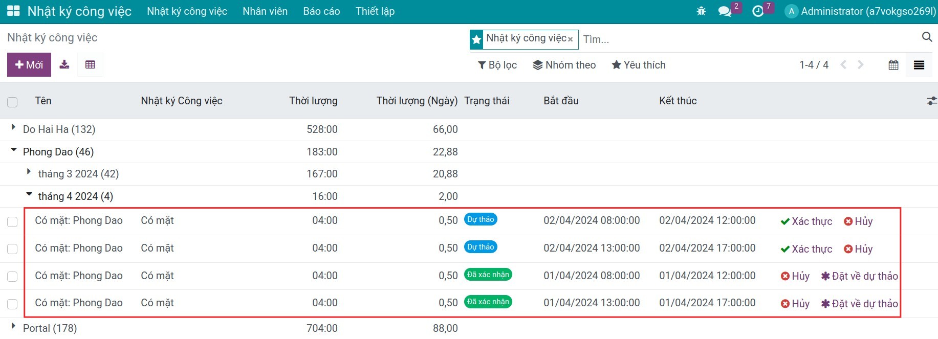Sort by Nhật ký Công việc column header

click(x=182, y=101)
